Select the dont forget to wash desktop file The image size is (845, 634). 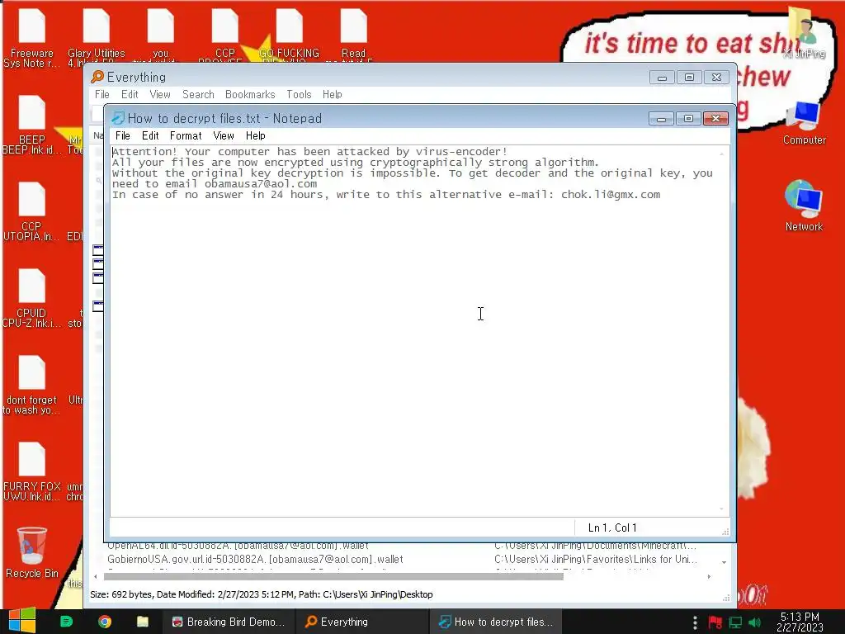coord(32,385)
